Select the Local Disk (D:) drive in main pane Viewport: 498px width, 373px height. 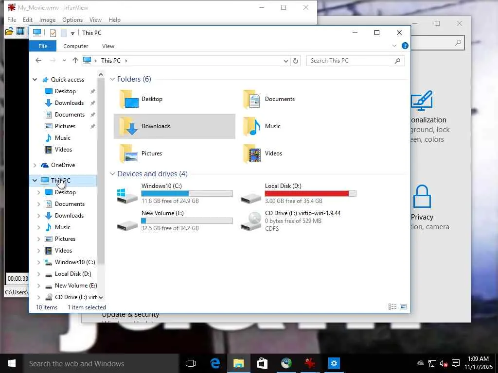(x=298, y=193)
